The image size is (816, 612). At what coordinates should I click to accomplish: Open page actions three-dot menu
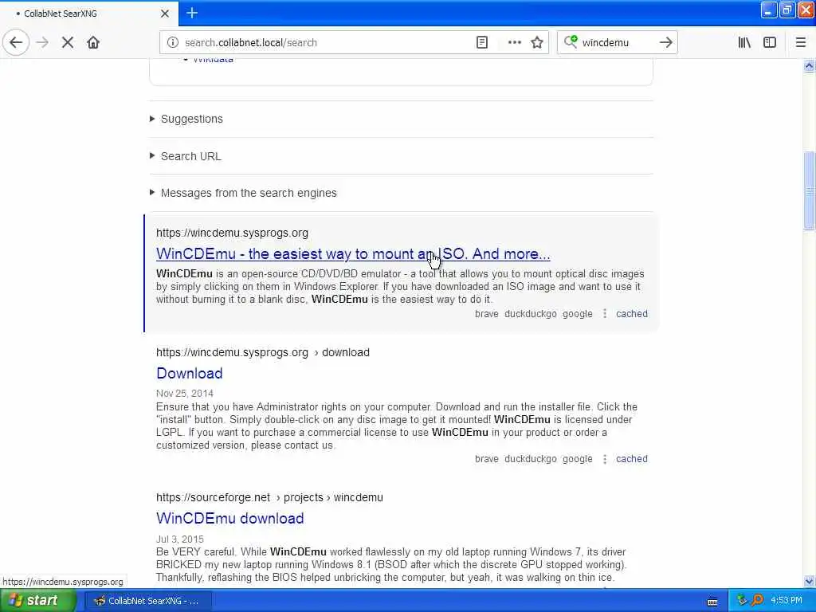tap(514, 42)
